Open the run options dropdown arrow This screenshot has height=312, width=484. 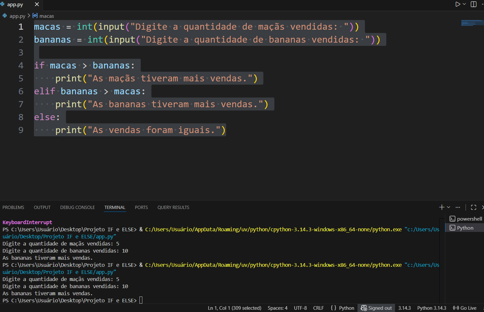pos(464,4)
